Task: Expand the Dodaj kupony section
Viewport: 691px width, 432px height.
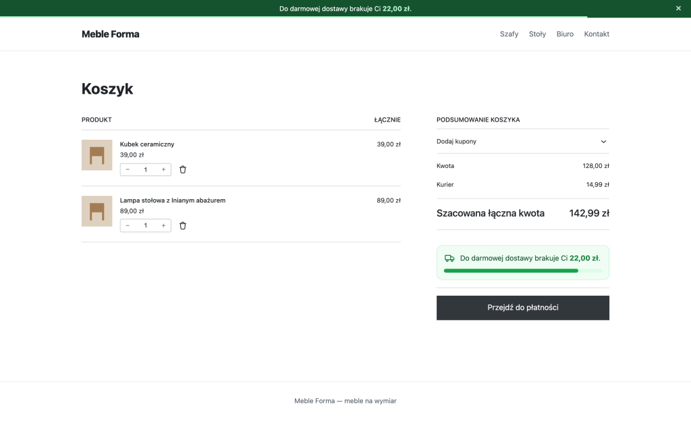Action: point(523,142)
